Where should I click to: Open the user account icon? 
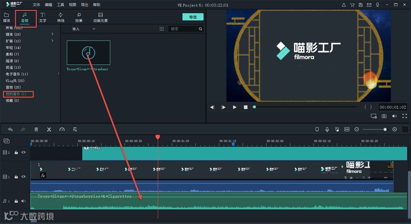(344, 5)
